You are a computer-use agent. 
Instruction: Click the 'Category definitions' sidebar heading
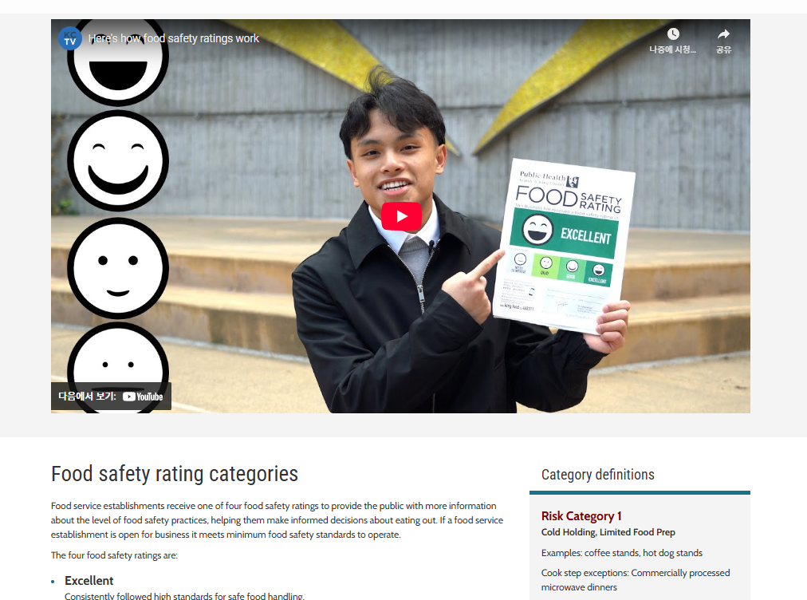click(597, 474)
